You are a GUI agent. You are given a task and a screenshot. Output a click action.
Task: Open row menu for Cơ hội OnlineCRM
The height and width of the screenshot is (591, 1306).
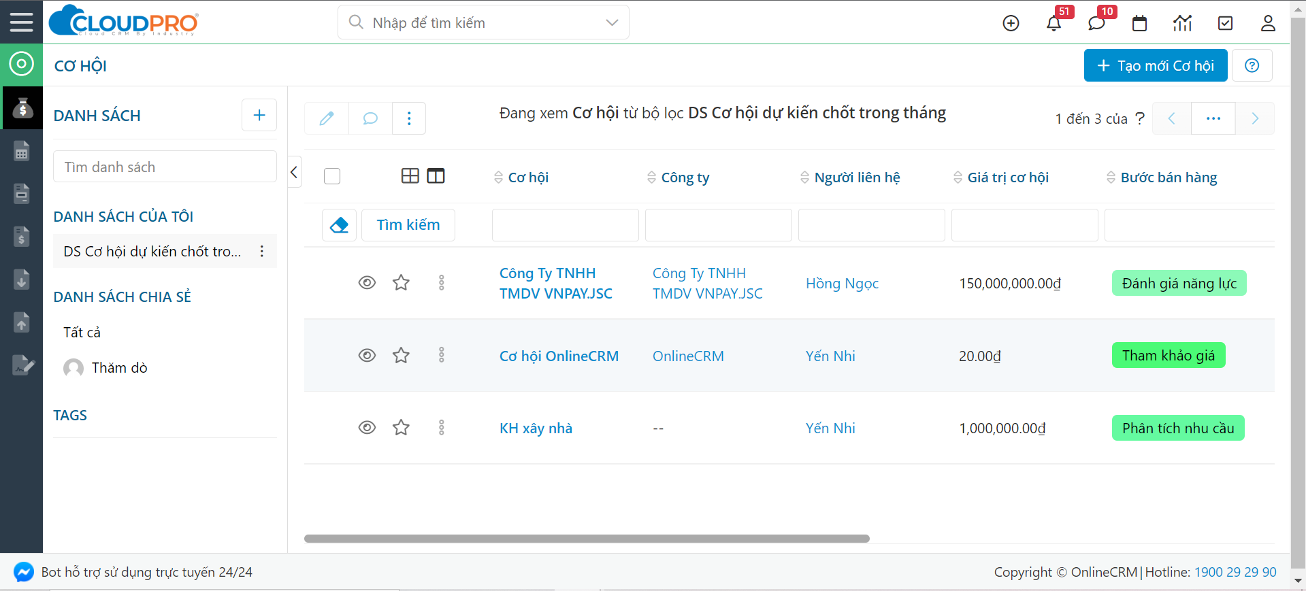[441, 355]
